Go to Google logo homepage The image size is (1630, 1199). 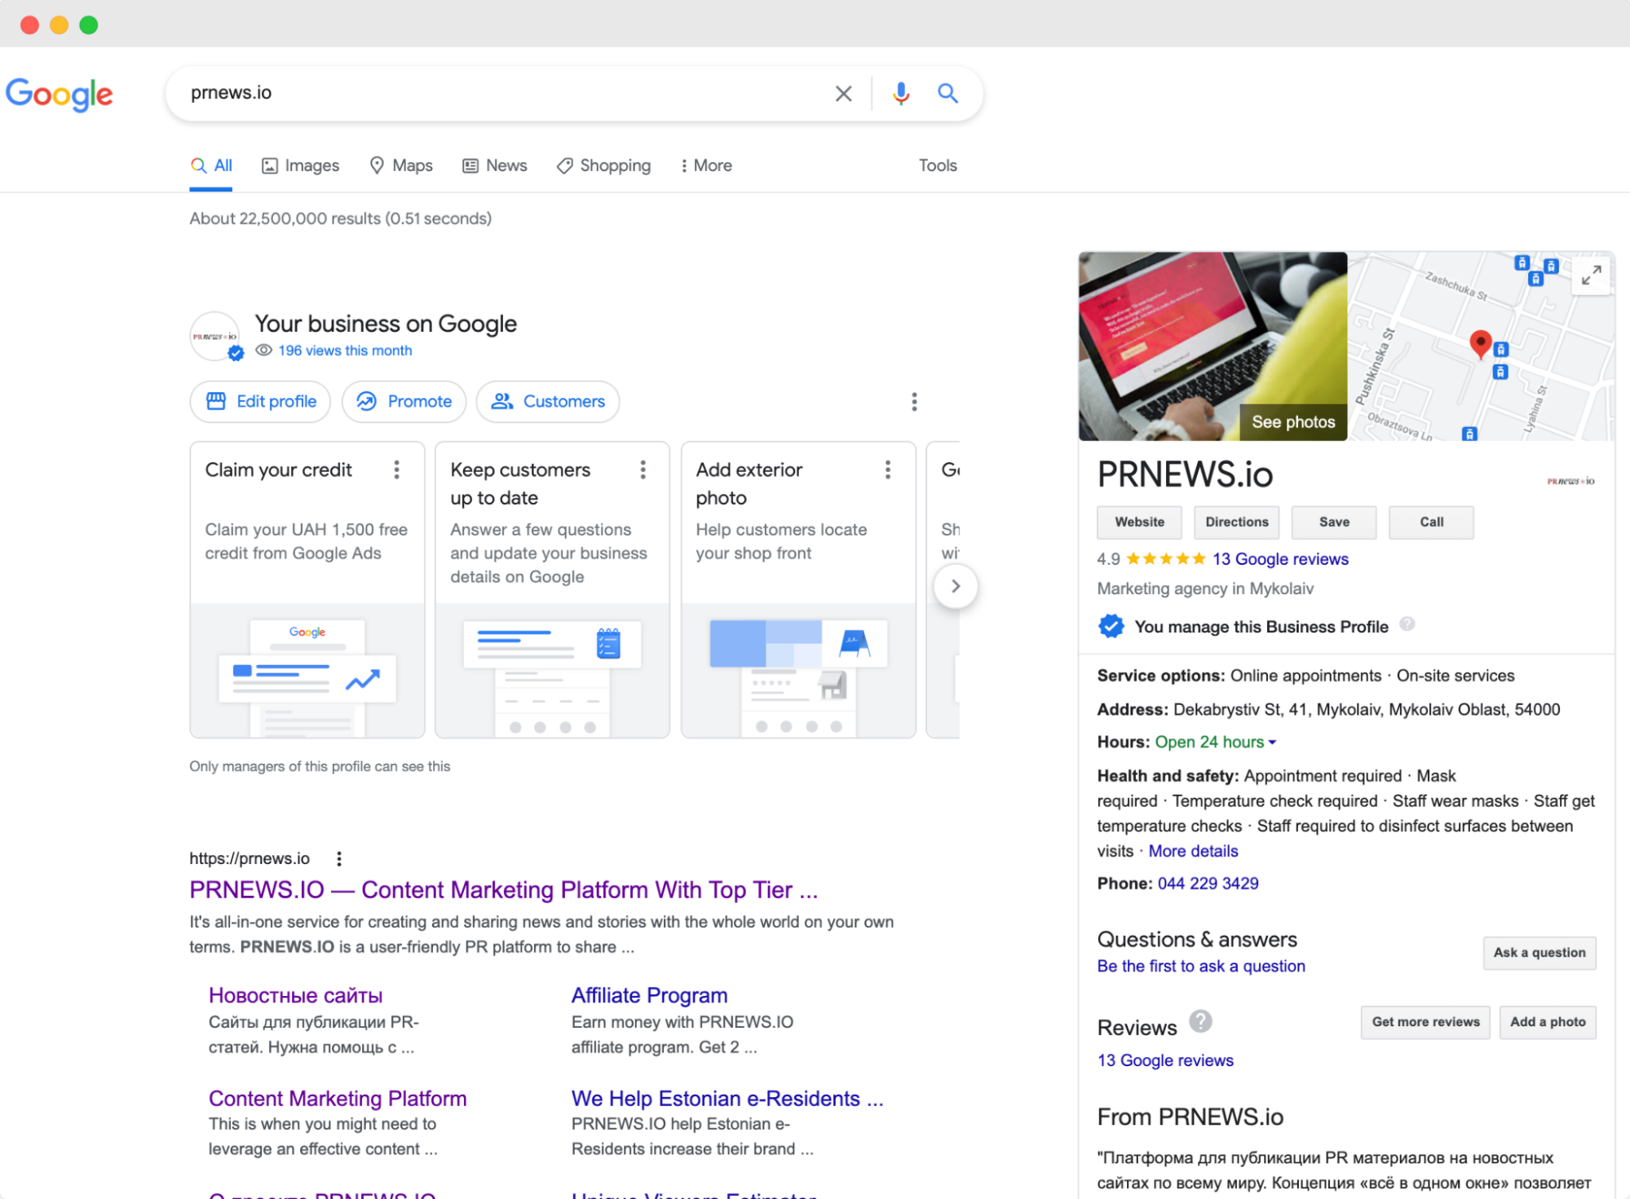[x=60, y=95]
